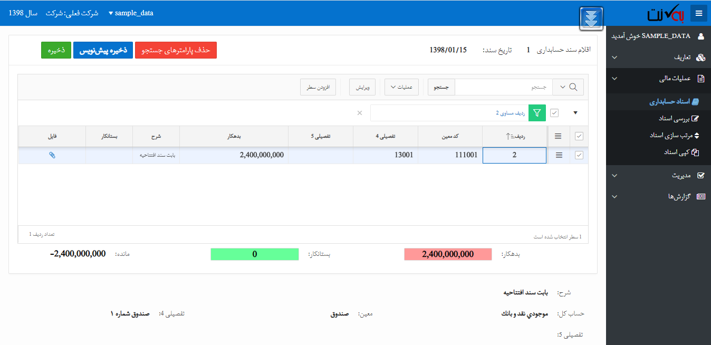Click the کد معین cell 111001
This screenshot has height=345, width=711.
450,155
